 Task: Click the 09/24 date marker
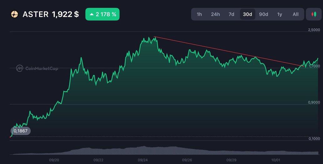click(143, 160)
